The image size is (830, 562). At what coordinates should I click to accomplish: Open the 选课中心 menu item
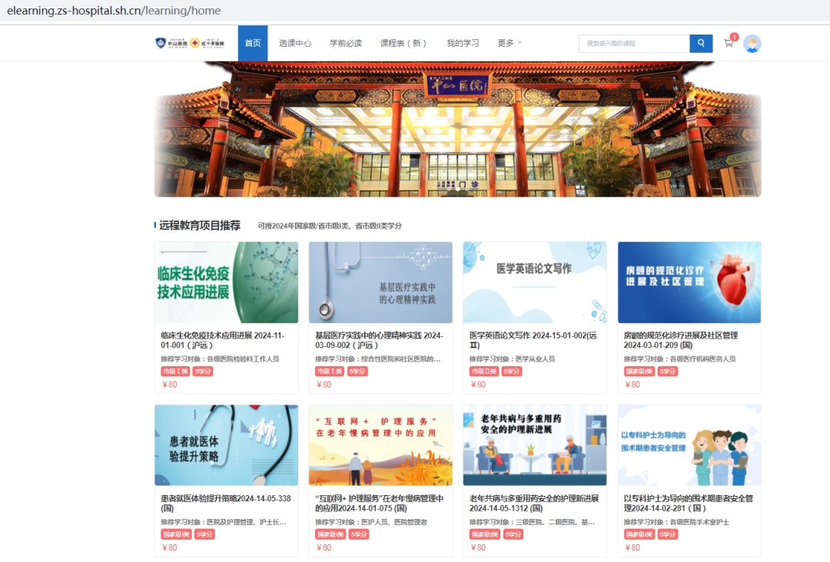295,43
